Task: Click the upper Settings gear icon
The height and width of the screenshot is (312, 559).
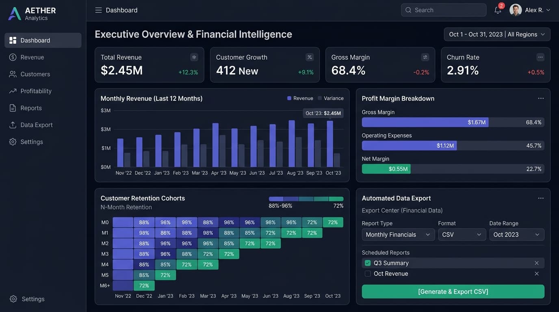Action: (13, 142)
